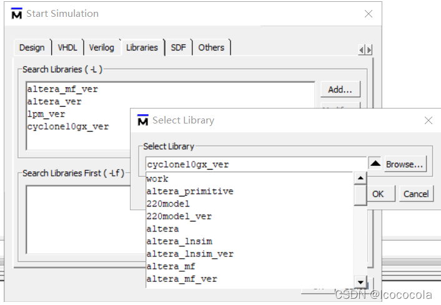Viewport: 441px width, 305px height.
Task: Click the ModelSim icon in Select Library title
Action: point(143,120)
